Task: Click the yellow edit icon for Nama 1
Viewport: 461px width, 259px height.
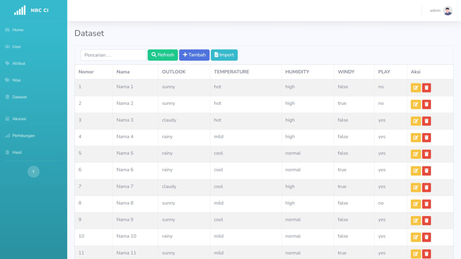Action: [416, 88]
